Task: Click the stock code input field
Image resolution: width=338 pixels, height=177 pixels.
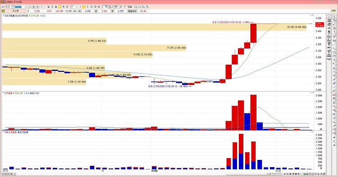Action: pyautogui.click(x=19, y=7)
